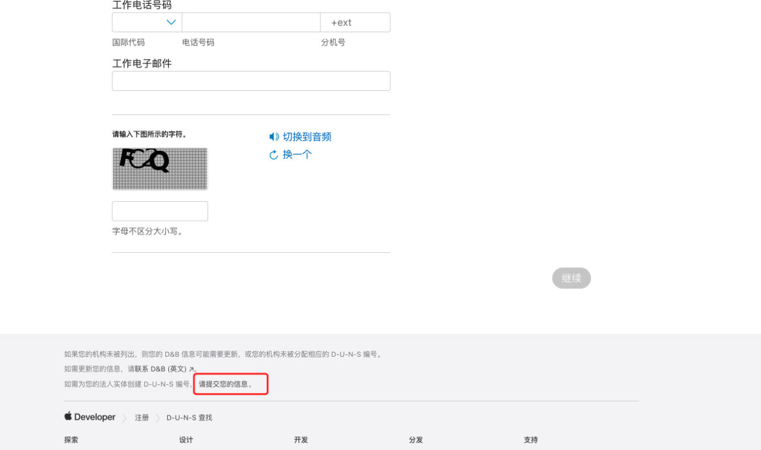Select the 分发 footer heading
Viewport: 761px width, 450px height.
coord(416,440)
